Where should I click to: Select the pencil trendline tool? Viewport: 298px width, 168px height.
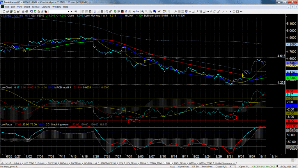[218, 11]
